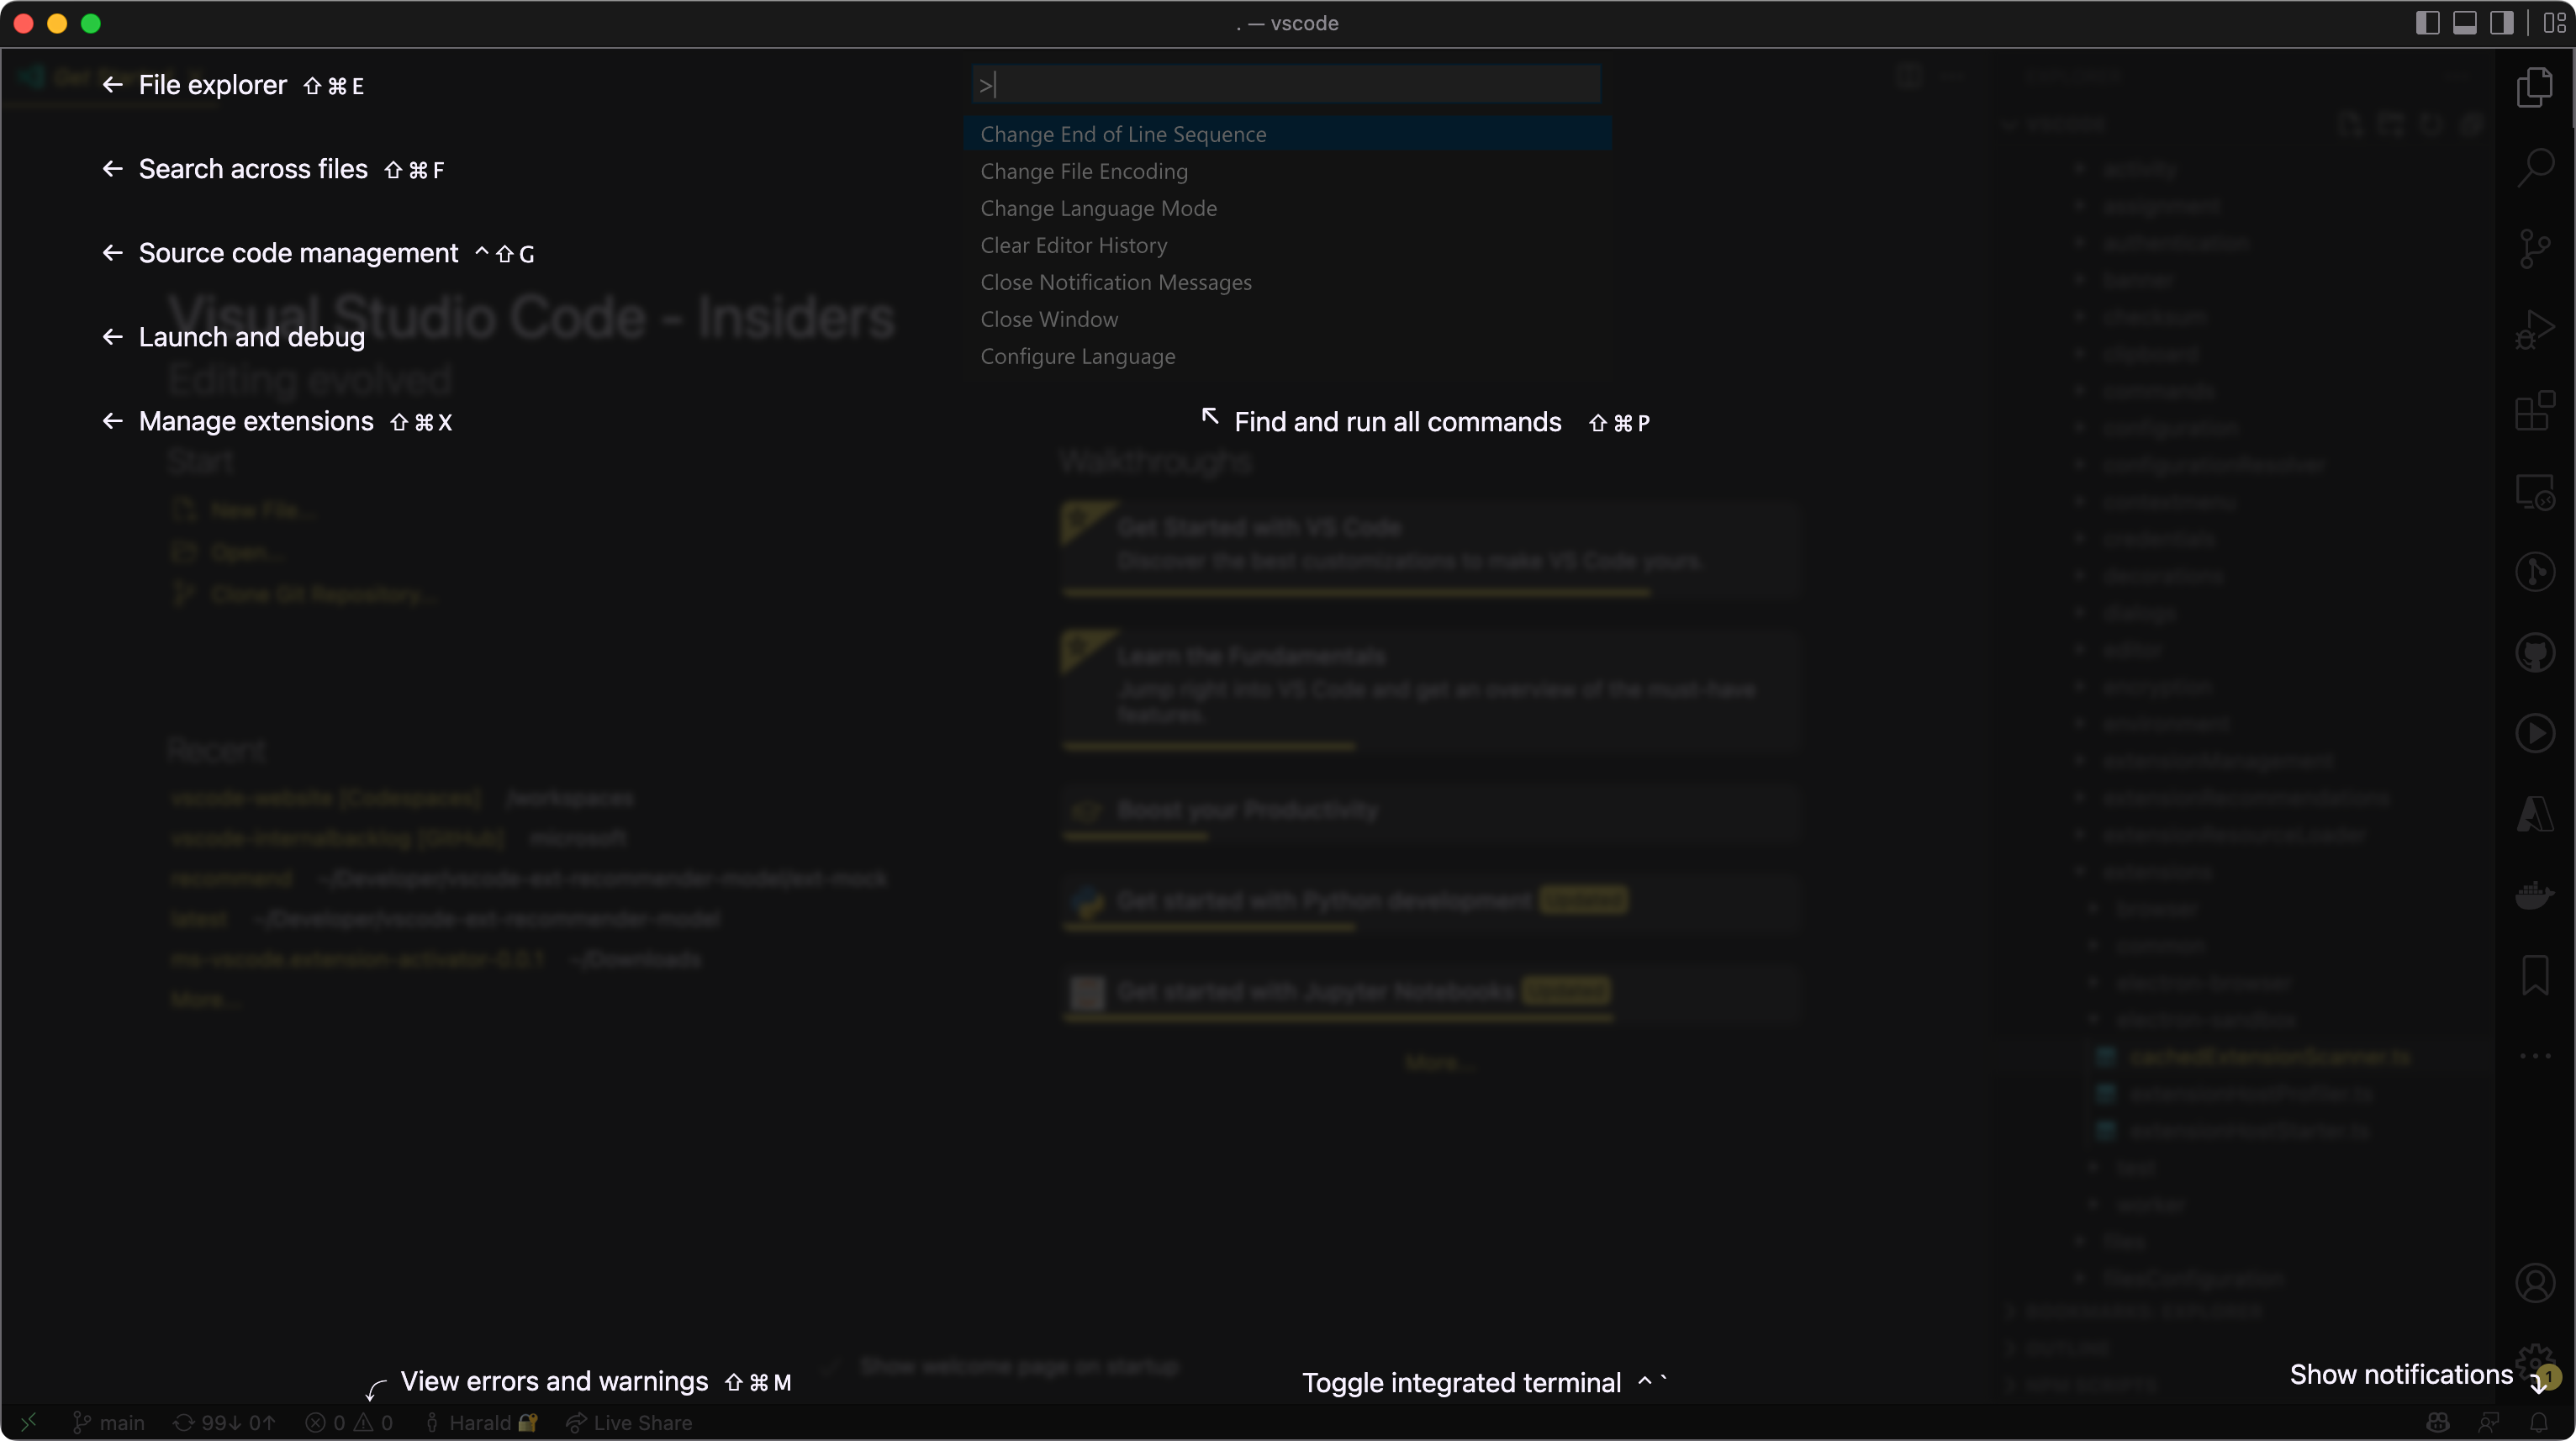Click the Azure icon in the sidebar

pyautogui.click(x=2536, y=813)
